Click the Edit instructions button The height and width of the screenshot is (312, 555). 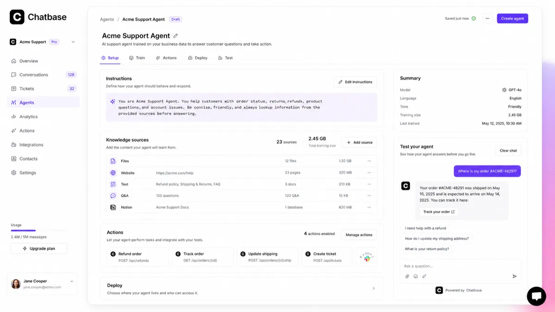click(x=355, y=82)
